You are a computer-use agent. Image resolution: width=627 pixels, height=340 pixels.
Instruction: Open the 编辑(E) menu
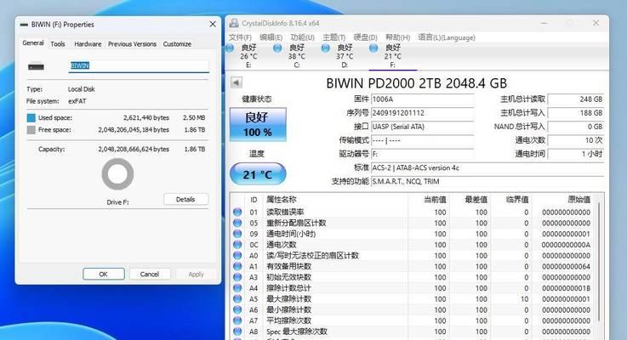271,37
